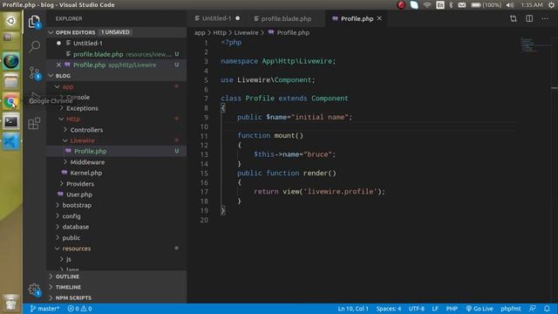Open the Wi-Fi network indicator
The height and width of the screenshot is (314, 558).
(427, 4)
